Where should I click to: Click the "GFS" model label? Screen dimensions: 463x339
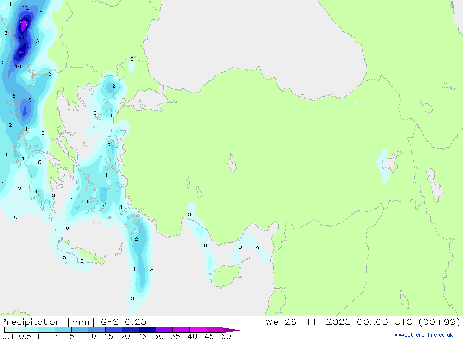(110, 321)
